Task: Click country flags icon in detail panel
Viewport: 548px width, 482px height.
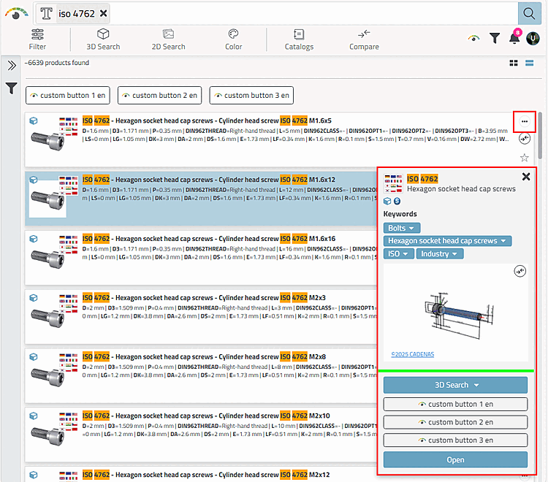Action: coord(393,183)
